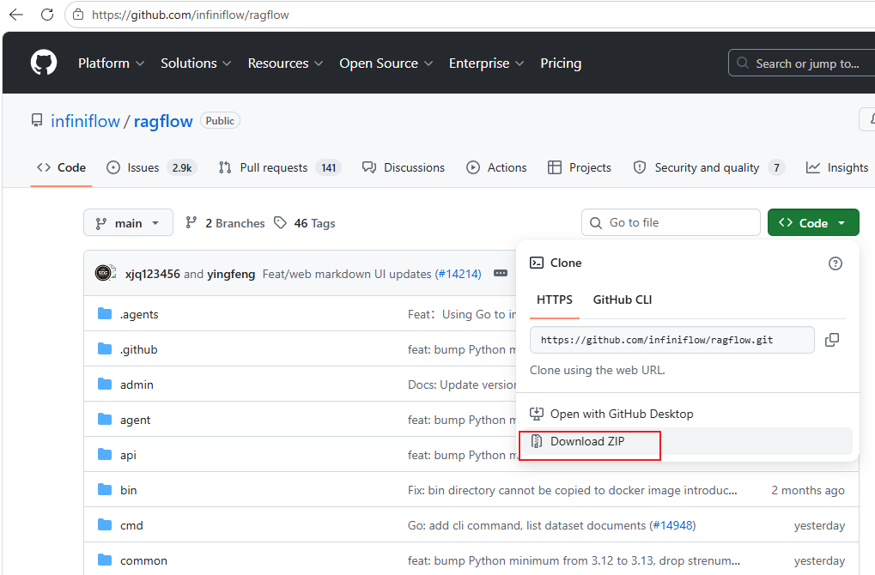Click the GitHub Desktop icon
Image resolution: width=875 pixels, height=575 pixels.
[x=537, y=414]
